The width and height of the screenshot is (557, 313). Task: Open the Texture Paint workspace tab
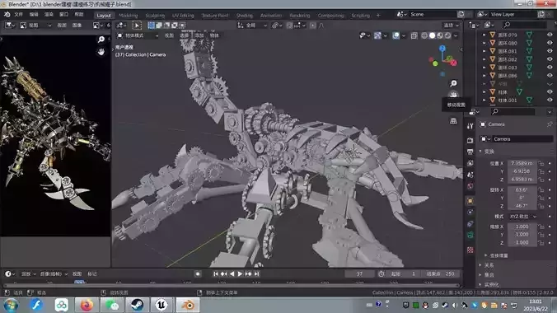tap(215, 16)
